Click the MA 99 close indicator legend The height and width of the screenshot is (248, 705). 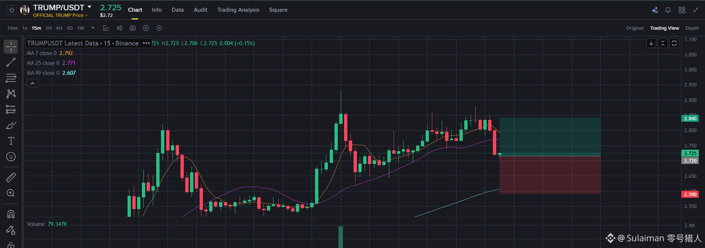coord(51,73)
